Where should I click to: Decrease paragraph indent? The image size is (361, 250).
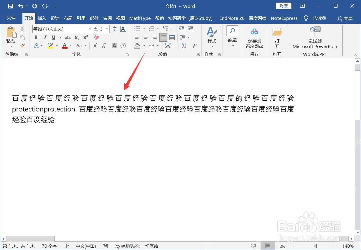point(181,29)
